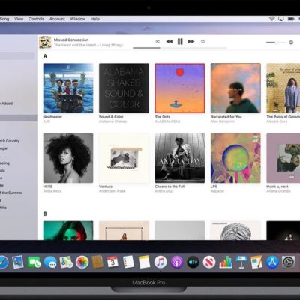Select The Dots album cover
Viewport: 300px width, 300px height.
tap(180, 88)
